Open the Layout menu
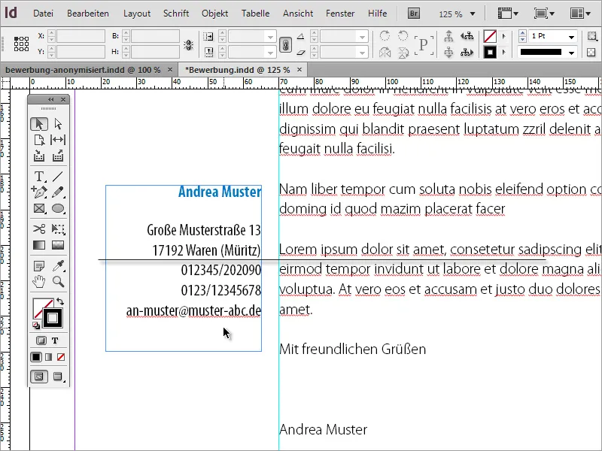 [137, 14]
